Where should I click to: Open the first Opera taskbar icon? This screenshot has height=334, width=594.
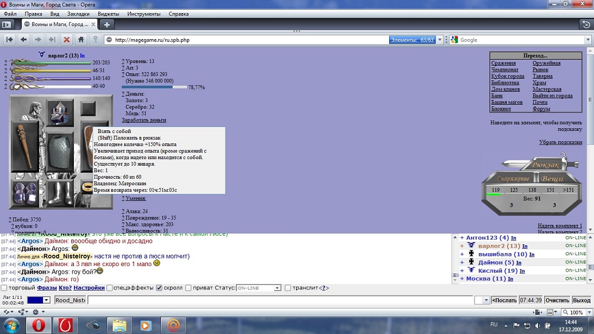(x=39, y=325)
